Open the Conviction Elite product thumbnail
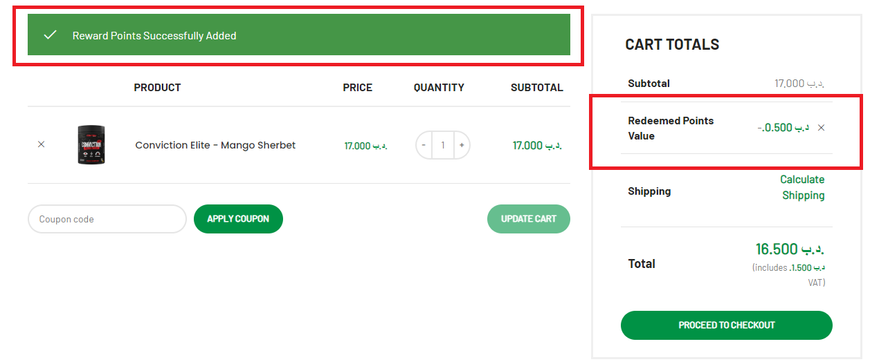 pyautogui.click(x=91, y=144)
